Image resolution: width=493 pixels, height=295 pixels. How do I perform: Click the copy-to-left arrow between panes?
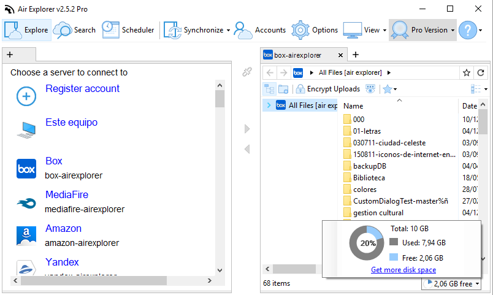point(247,149)
